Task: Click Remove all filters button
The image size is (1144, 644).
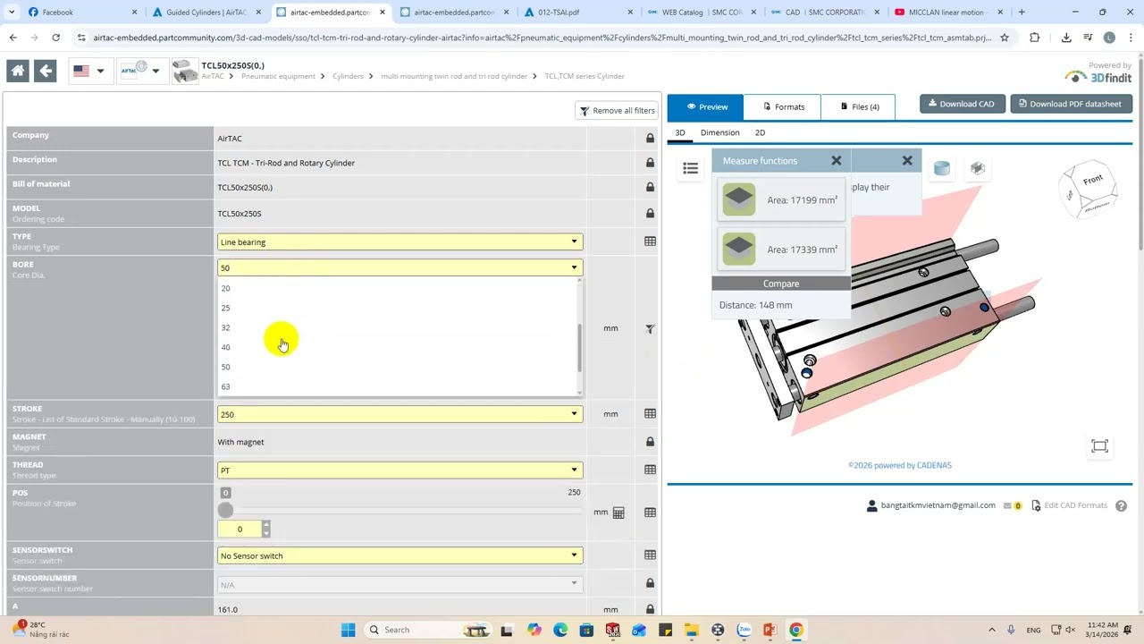Action: [x=617, y=111]
